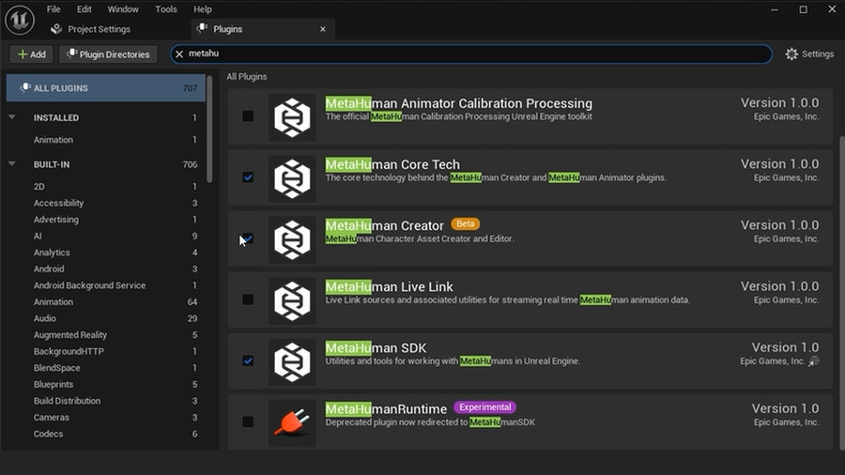The width and height of the screenshot is (845, 475).
Task: Click the MetaHuman Live Link plugin icon
Action: (292, 301)
